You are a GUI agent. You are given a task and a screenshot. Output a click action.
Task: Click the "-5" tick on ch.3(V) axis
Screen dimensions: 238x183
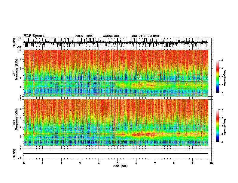click(20, 158)
